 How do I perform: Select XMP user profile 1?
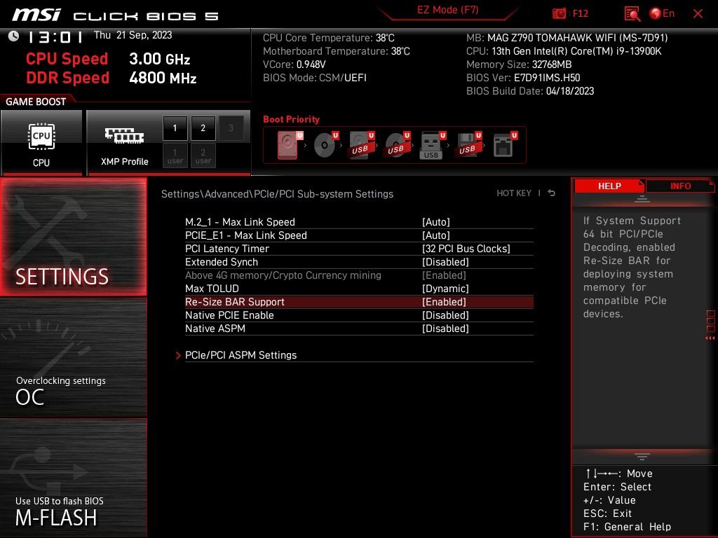pyautogui.click(x=175, y=156)
